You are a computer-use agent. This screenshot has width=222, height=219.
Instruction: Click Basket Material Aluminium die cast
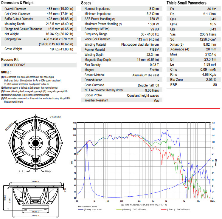tap(145, 75)
